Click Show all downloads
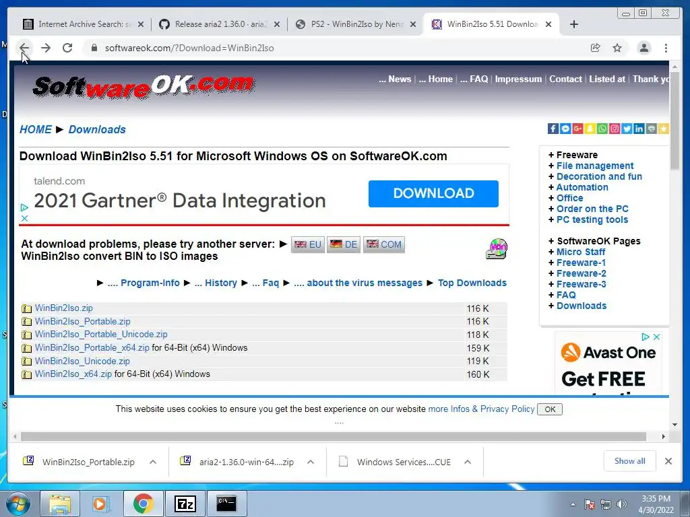The width and height of the screenshot is (690, 517). click(x=630, y=461)
